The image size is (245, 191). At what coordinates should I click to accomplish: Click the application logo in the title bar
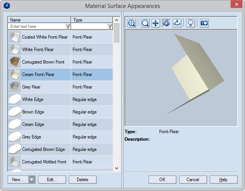point(7,6)
